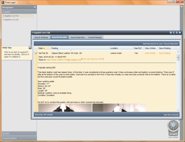Click the 'Size: small to petite' line

tap(46, 81)
